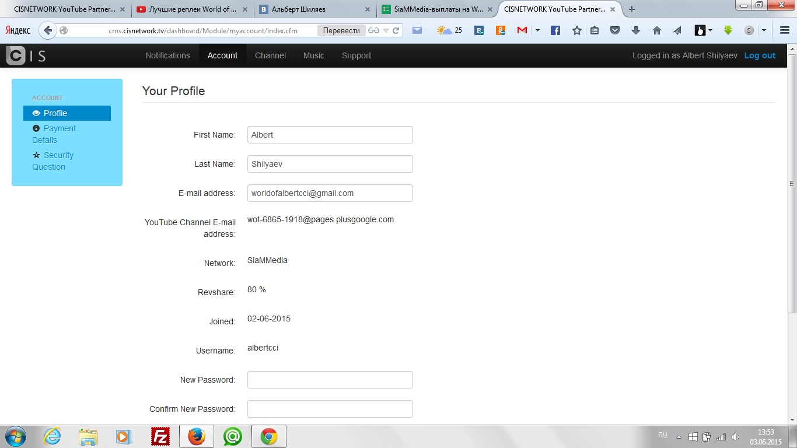Viewport: 797px width, 448px height.
Task: Click the reload page icon in address bar
Action: click(396, 30)
